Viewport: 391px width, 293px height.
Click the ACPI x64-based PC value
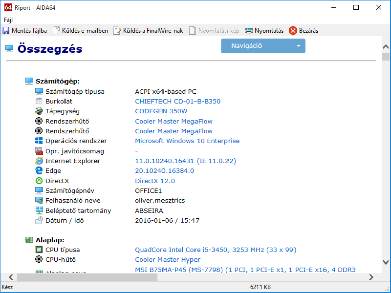(166, 92)
